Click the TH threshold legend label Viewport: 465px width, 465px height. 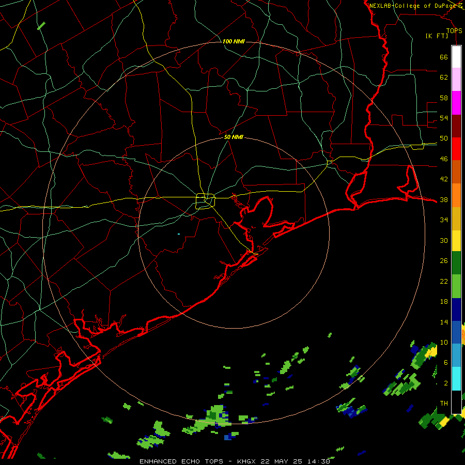(x=444, y=404)
